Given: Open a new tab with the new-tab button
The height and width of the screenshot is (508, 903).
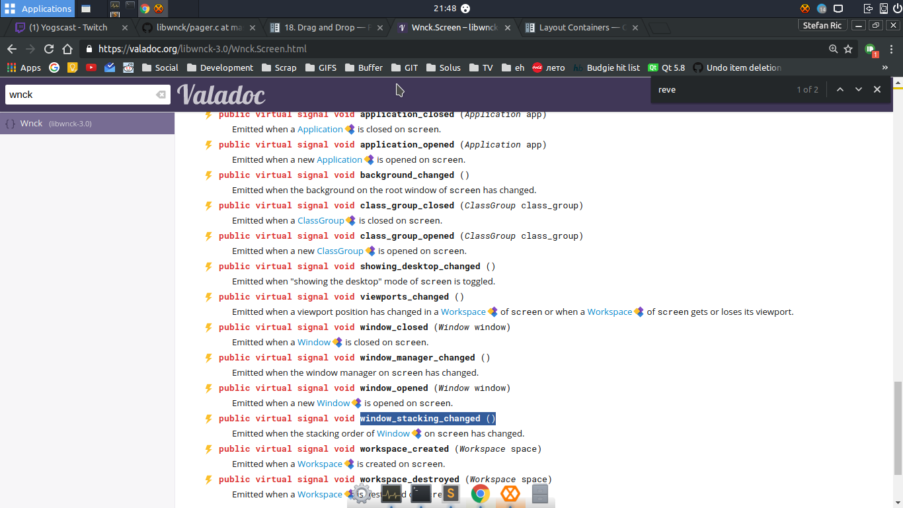Looking at the screenshot, I should 659,28.
